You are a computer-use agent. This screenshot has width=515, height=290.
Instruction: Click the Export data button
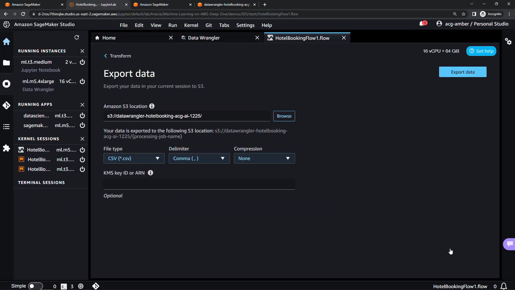(462, 72)
